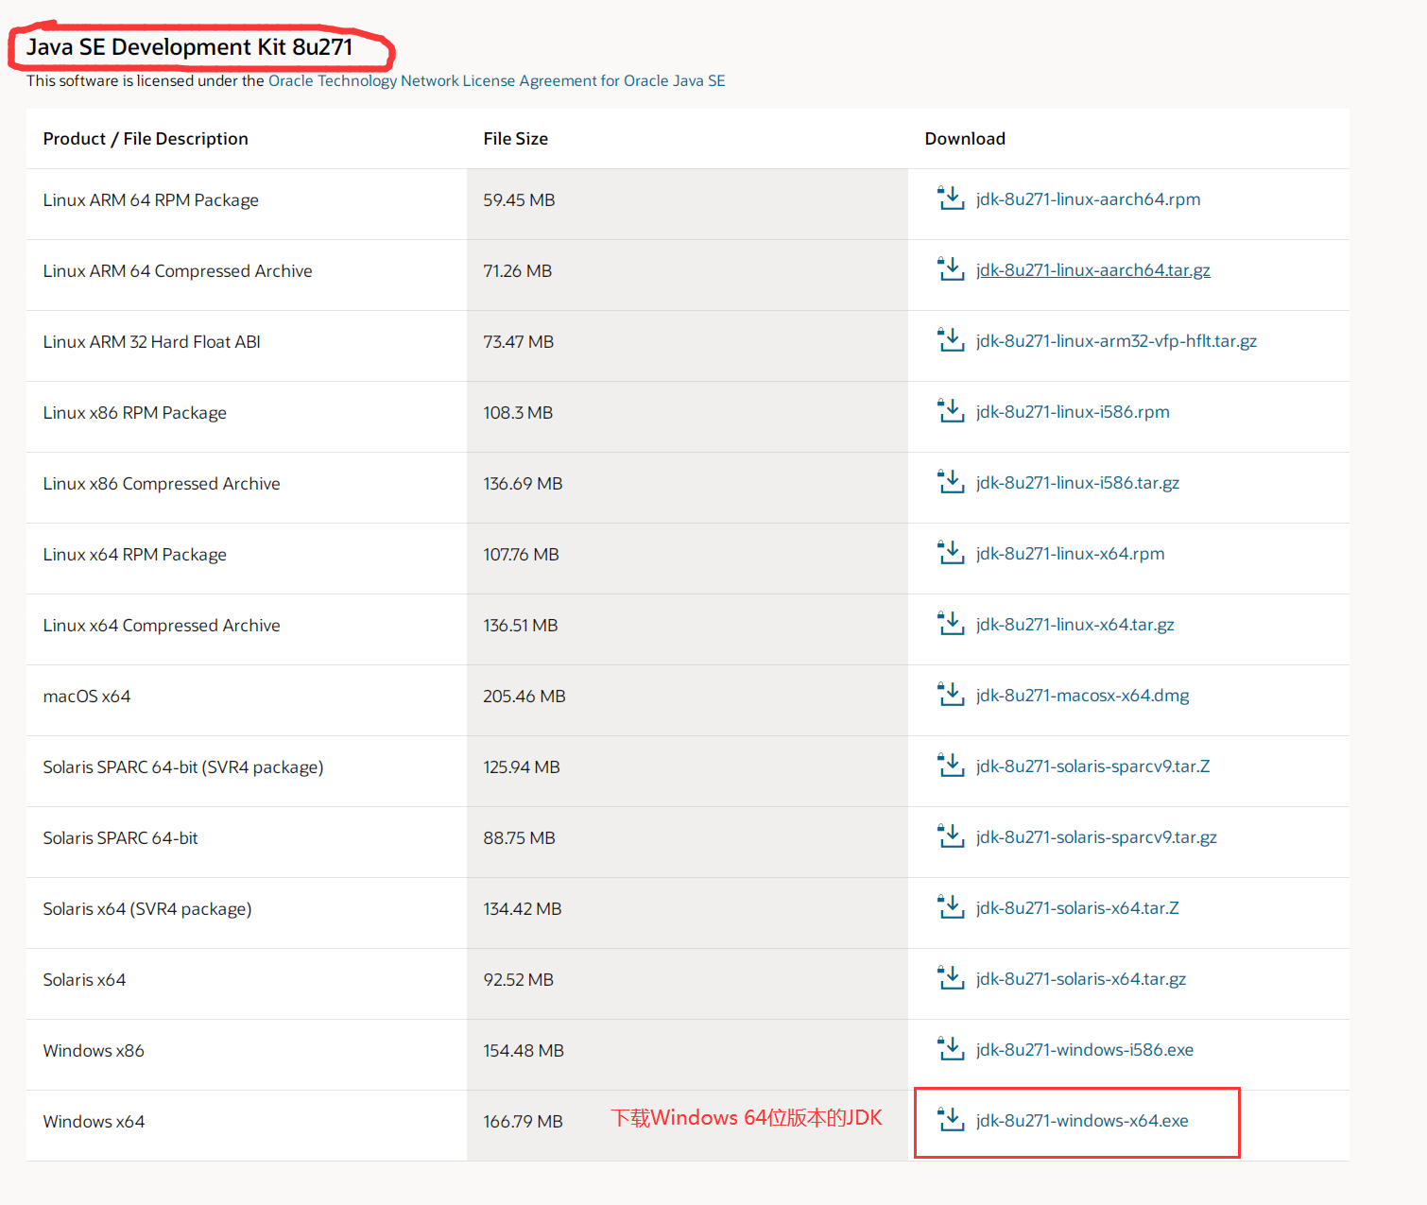Click the 88.75 MB file size
Screen dimensions: 1427x1205
519,838
